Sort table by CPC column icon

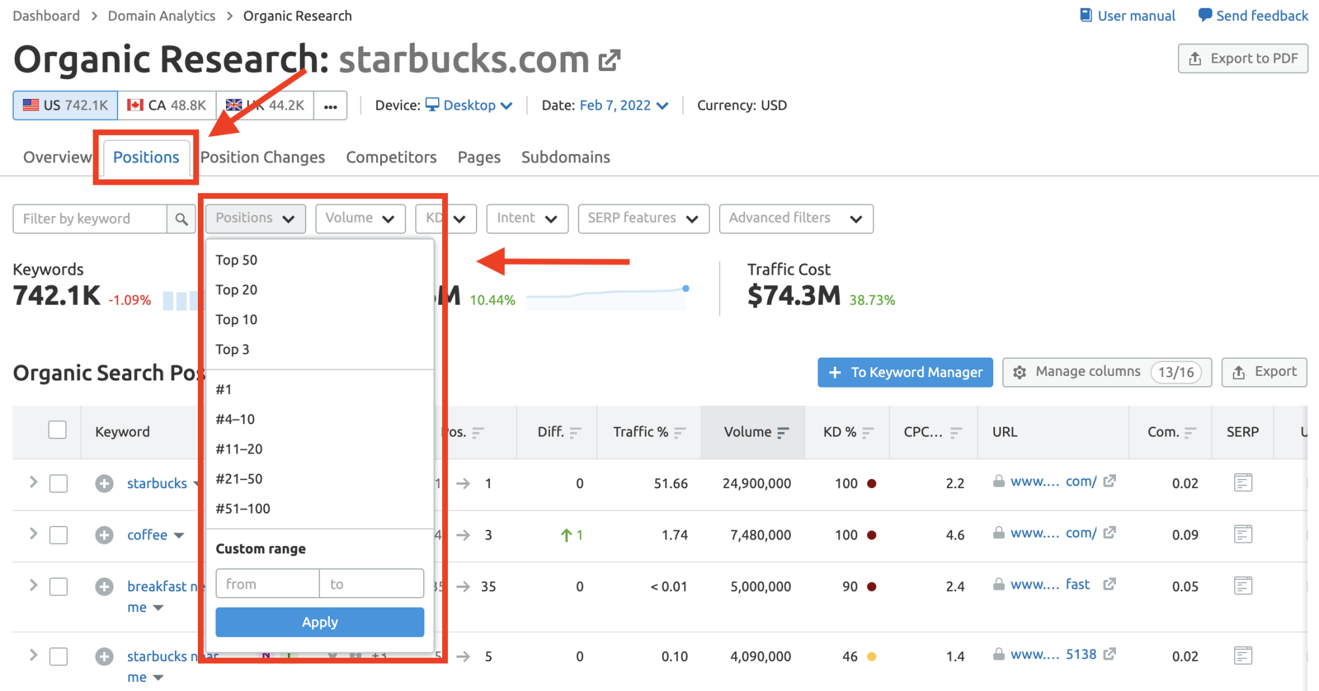(956, 432)
